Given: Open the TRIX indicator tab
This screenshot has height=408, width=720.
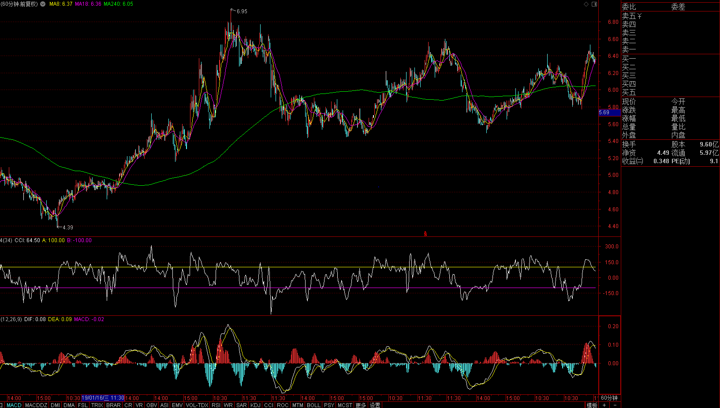Looking at the screenshot, I should 97,405.
